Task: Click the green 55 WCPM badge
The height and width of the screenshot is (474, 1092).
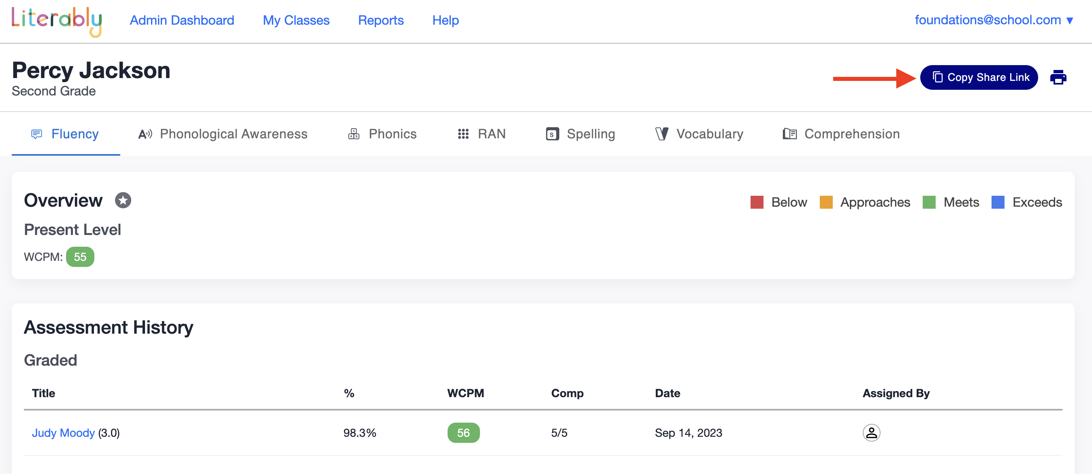Action: [x=80, y=257]
